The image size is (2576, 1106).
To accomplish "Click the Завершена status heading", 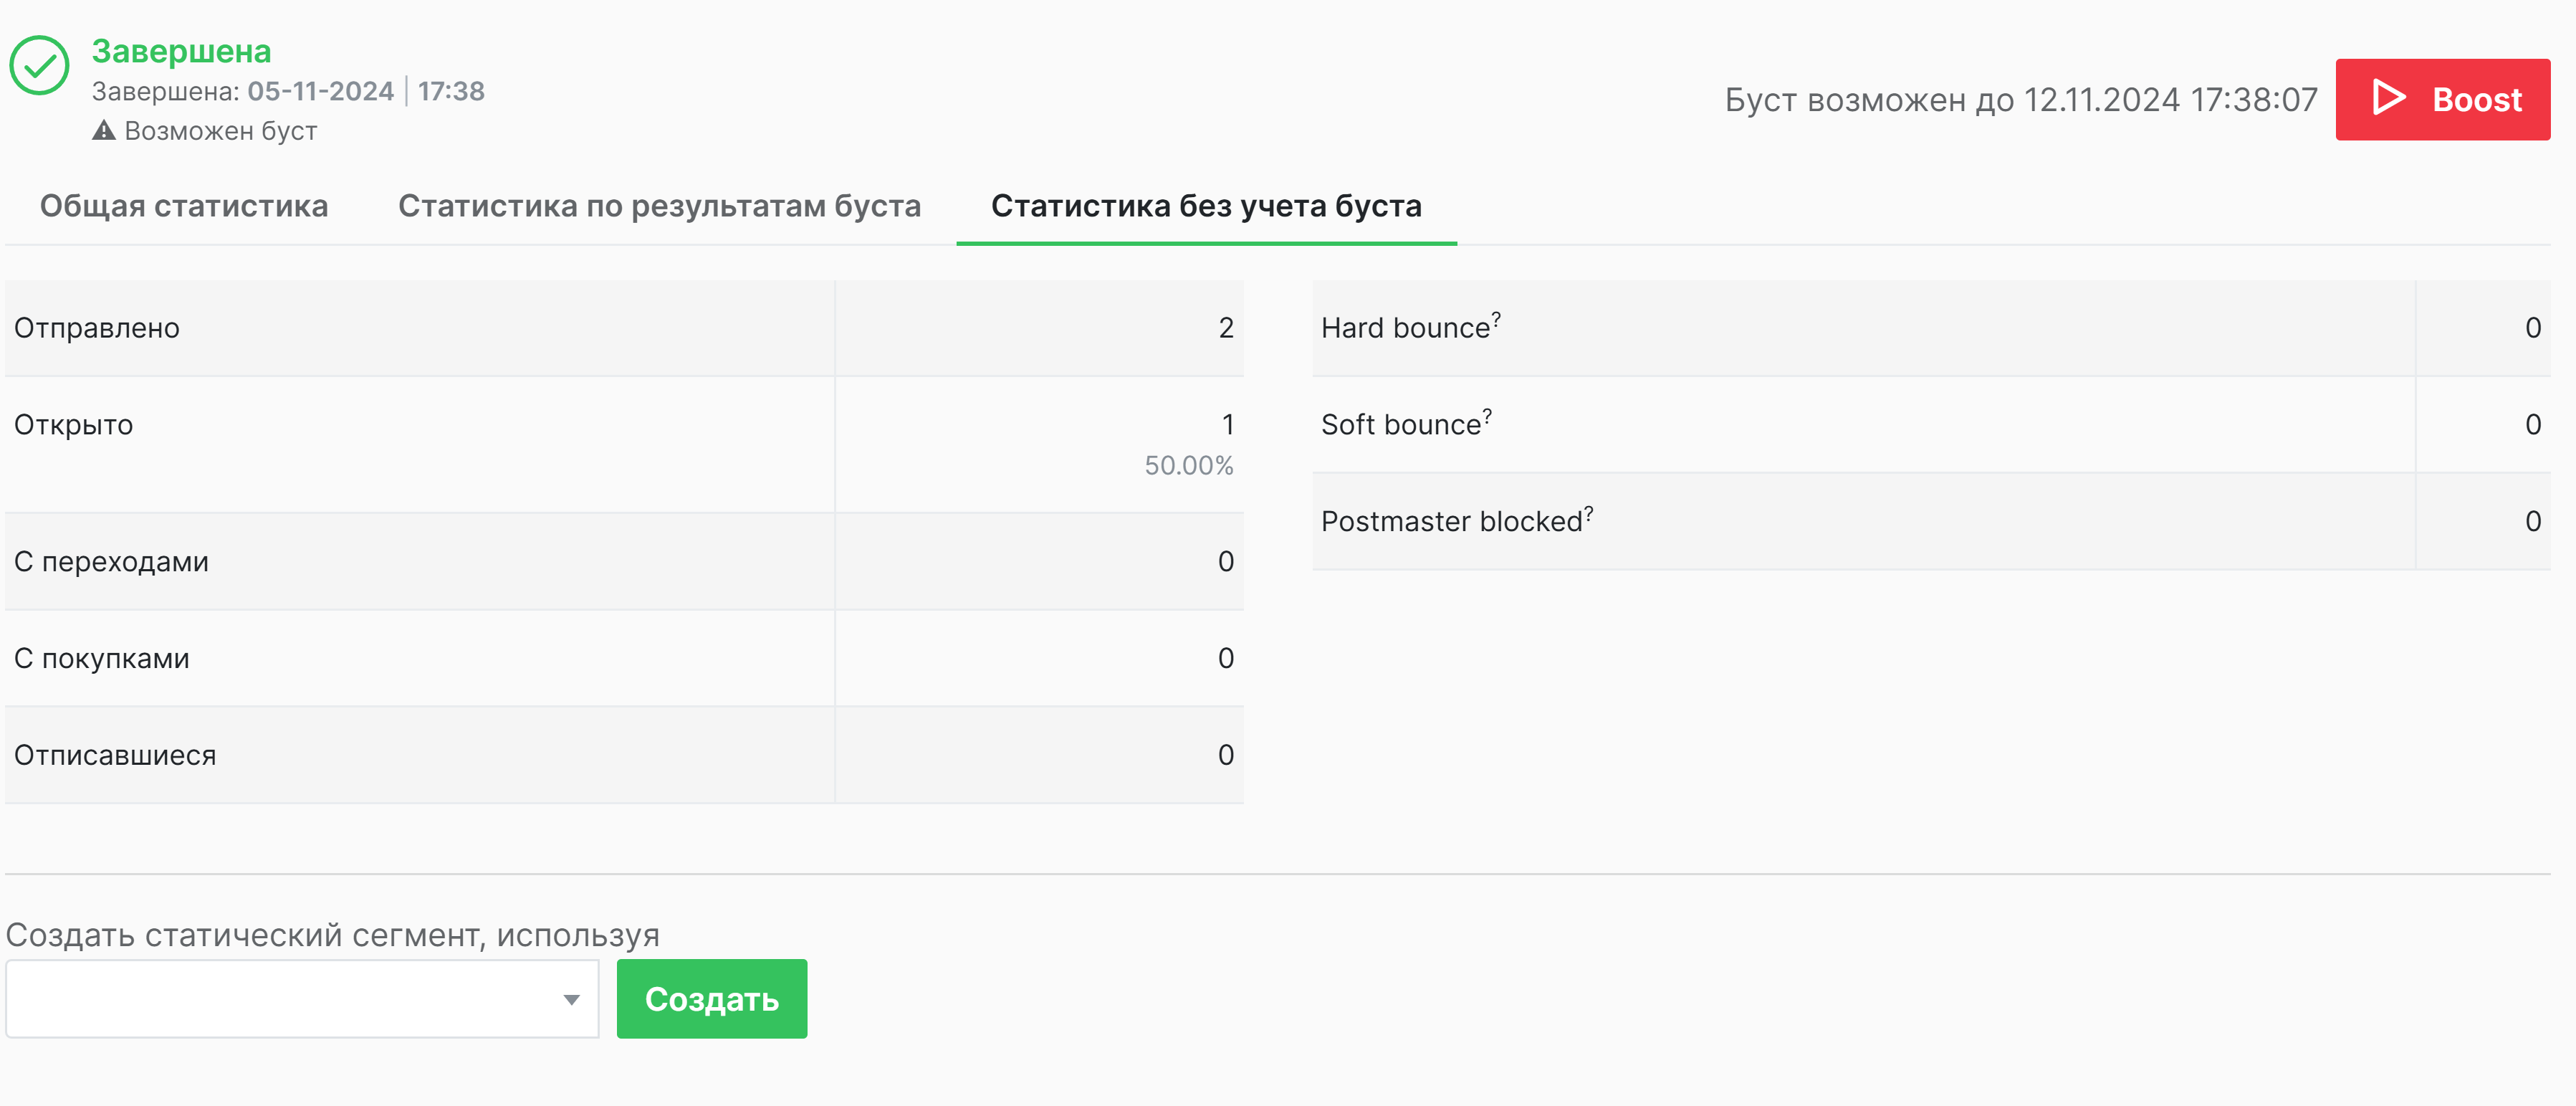I will [x=181, y=51].
